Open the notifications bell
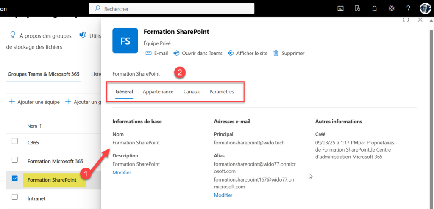 (374, 8)
